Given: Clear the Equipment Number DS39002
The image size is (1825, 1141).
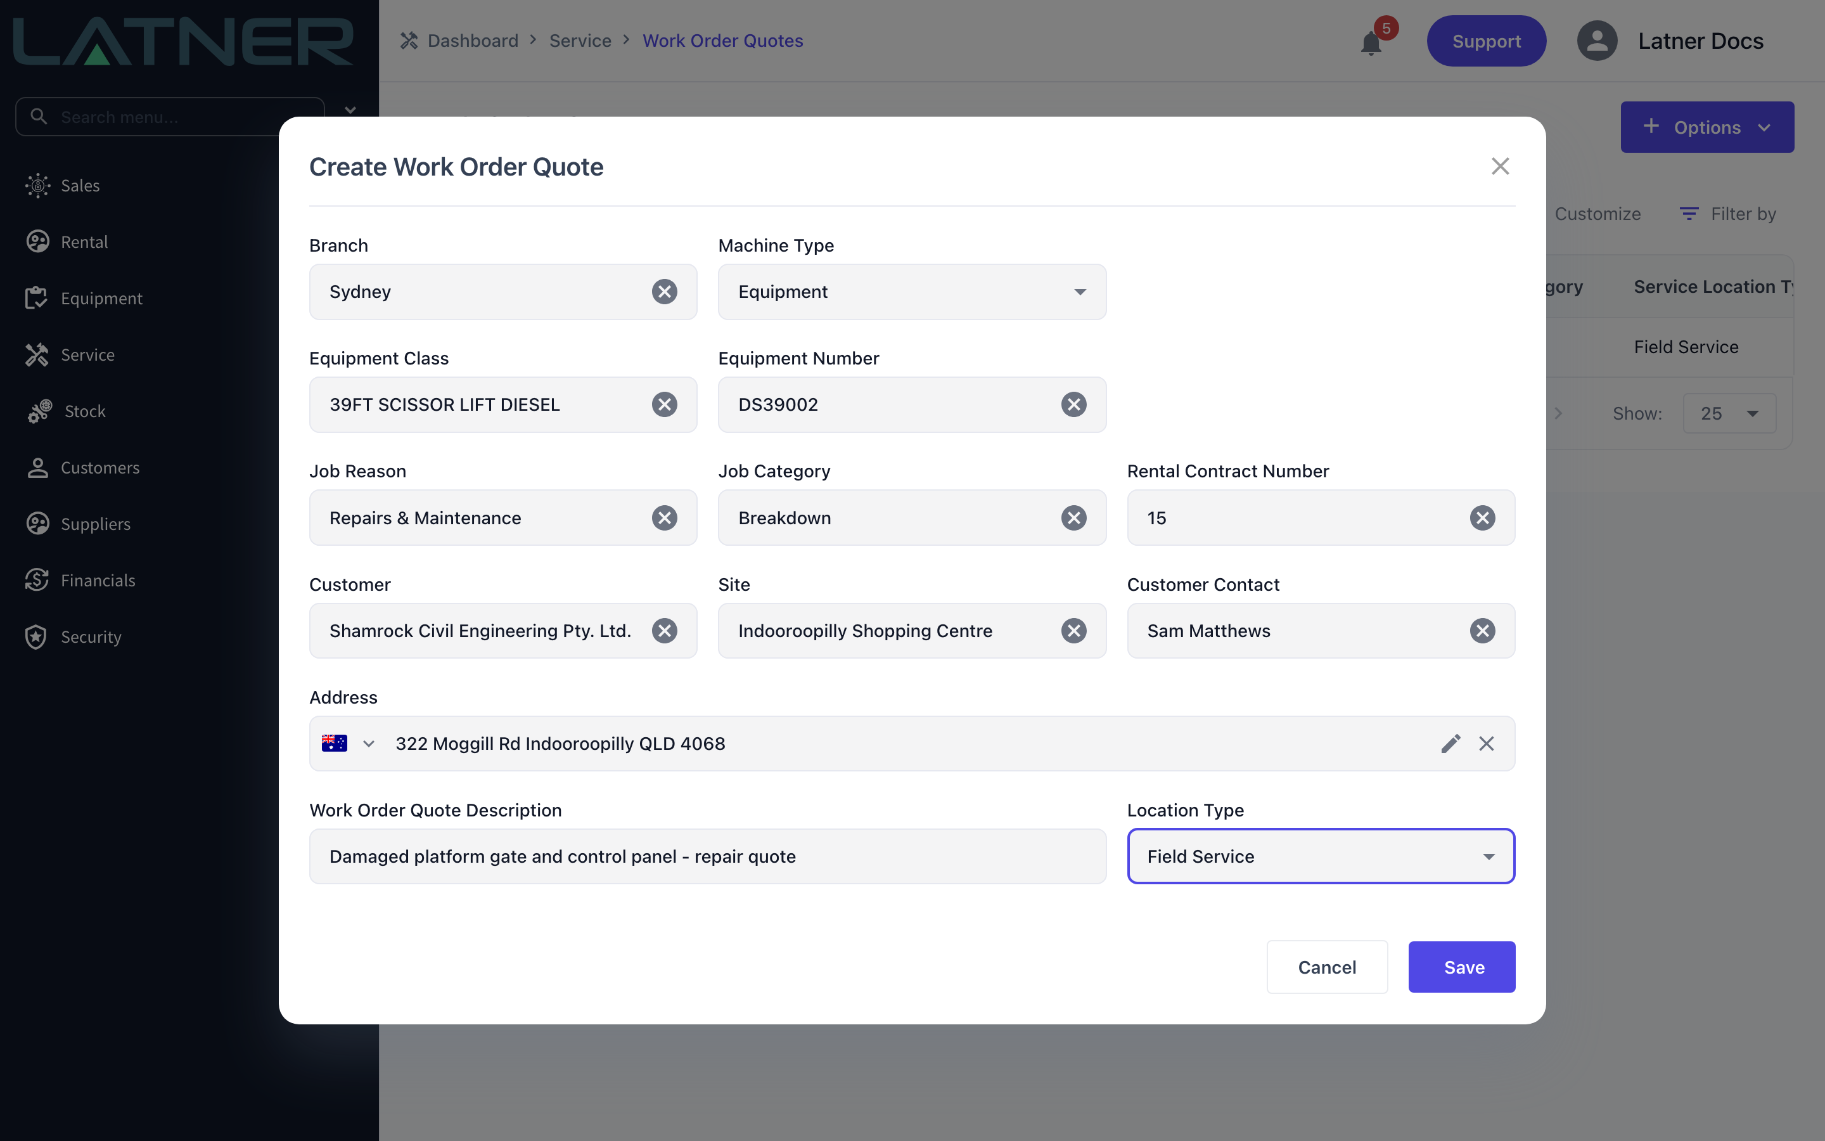Looking at the screenshot, I should pos(1074,404).
